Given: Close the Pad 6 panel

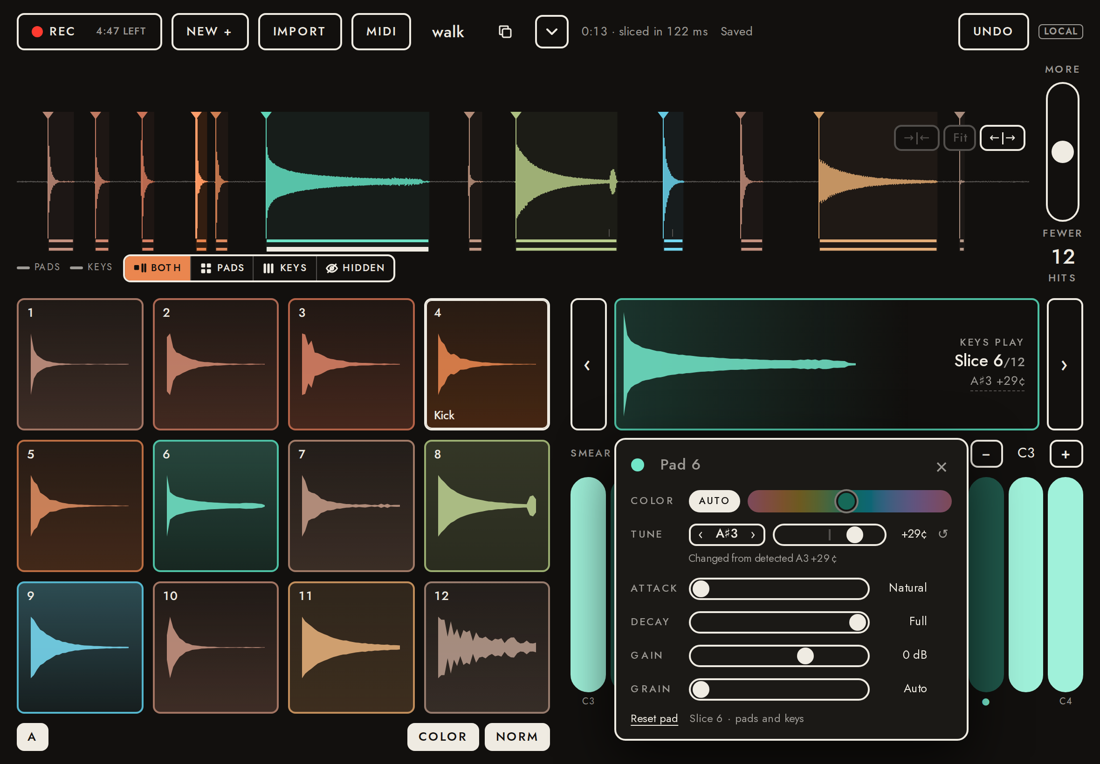Looking at the screenshot, I should pyautogui.click(x=941, y=467).
